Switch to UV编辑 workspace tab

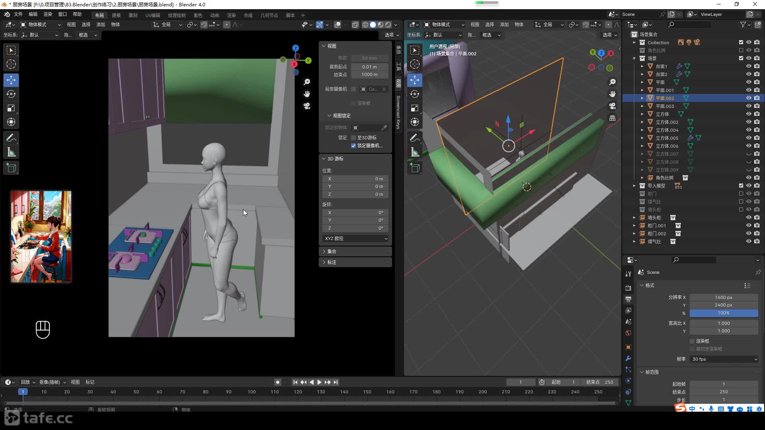coord(153,15)
